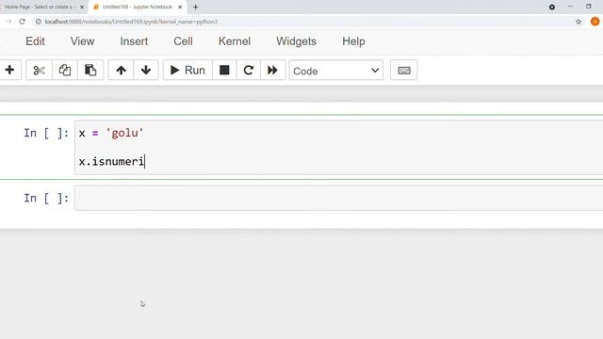This screenshot has width=603, height=339.
Task: View site information icon in address bar
Action: click(38, 22)
